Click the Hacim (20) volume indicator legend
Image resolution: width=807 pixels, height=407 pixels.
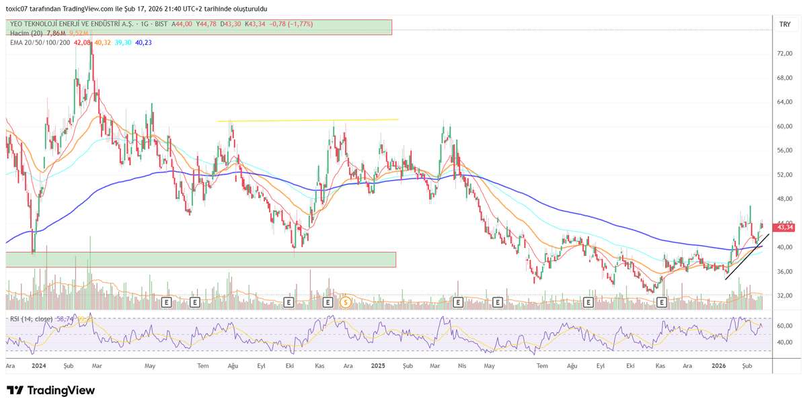pyautogui.click(x=26, y=33)
